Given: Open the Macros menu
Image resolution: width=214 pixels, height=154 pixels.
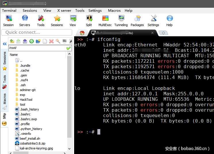Looking at the screenshot, I should 114,10.
